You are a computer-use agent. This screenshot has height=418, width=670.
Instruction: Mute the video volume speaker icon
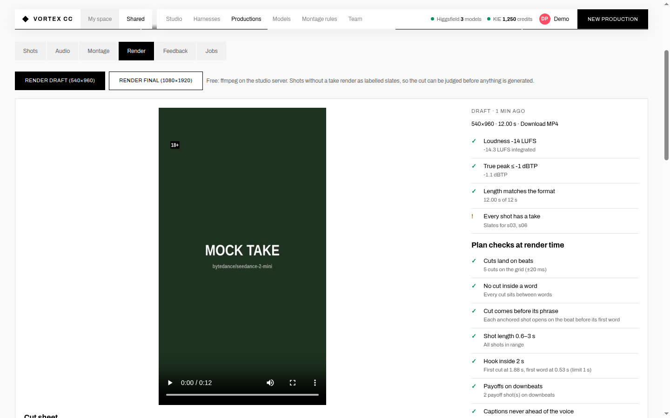pyautogui.click(x=270, y=383)
